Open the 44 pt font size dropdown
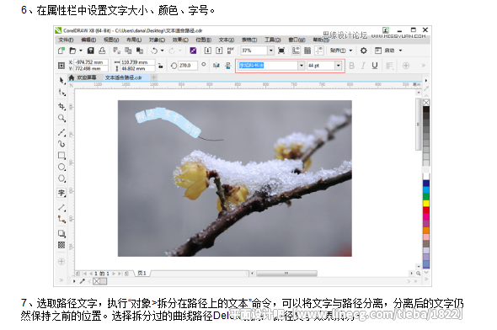The image size is (497, 330). [338, 66]
